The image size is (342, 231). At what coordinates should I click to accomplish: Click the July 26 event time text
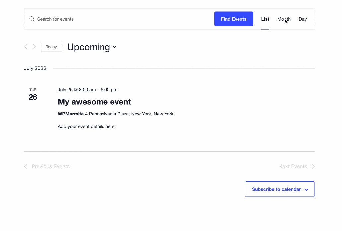(x=88, y=90)
